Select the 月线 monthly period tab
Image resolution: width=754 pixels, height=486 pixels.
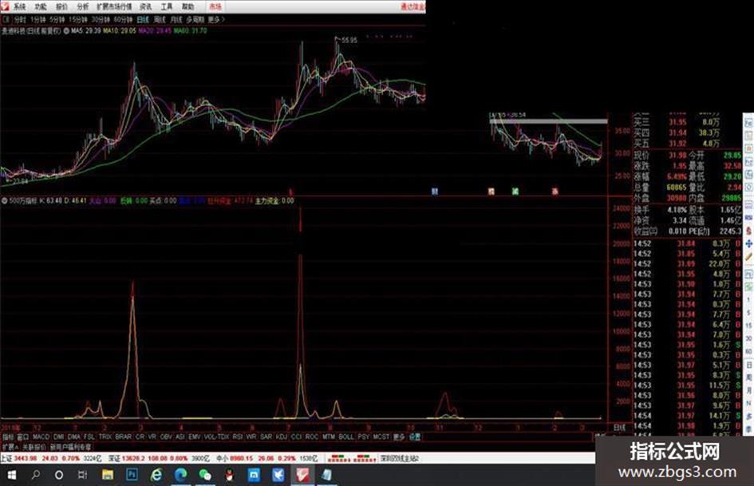[176, 20]
